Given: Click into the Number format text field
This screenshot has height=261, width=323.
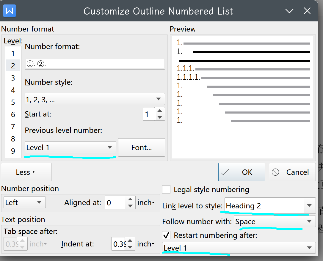Looking at the screenshot, I should click(95, 64).
